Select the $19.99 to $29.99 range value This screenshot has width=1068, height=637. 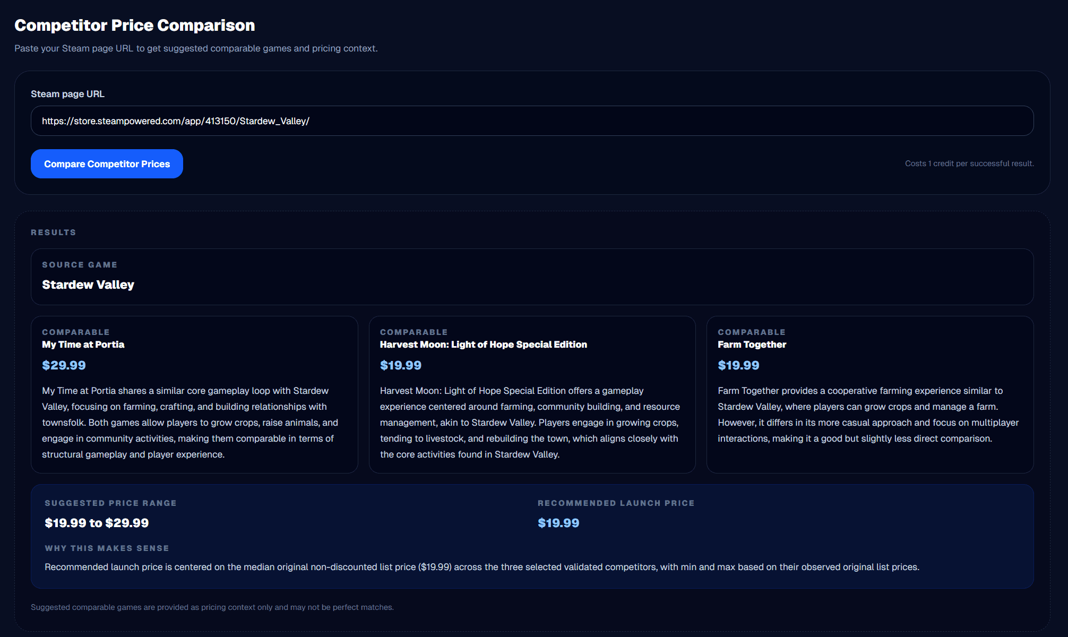[x=97, y=523]
